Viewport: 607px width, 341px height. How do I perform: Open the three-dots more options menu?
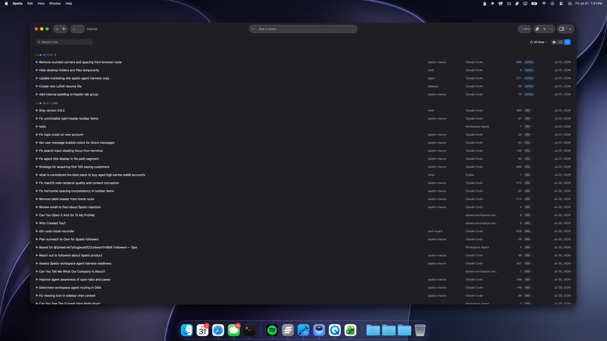[551, 29]
